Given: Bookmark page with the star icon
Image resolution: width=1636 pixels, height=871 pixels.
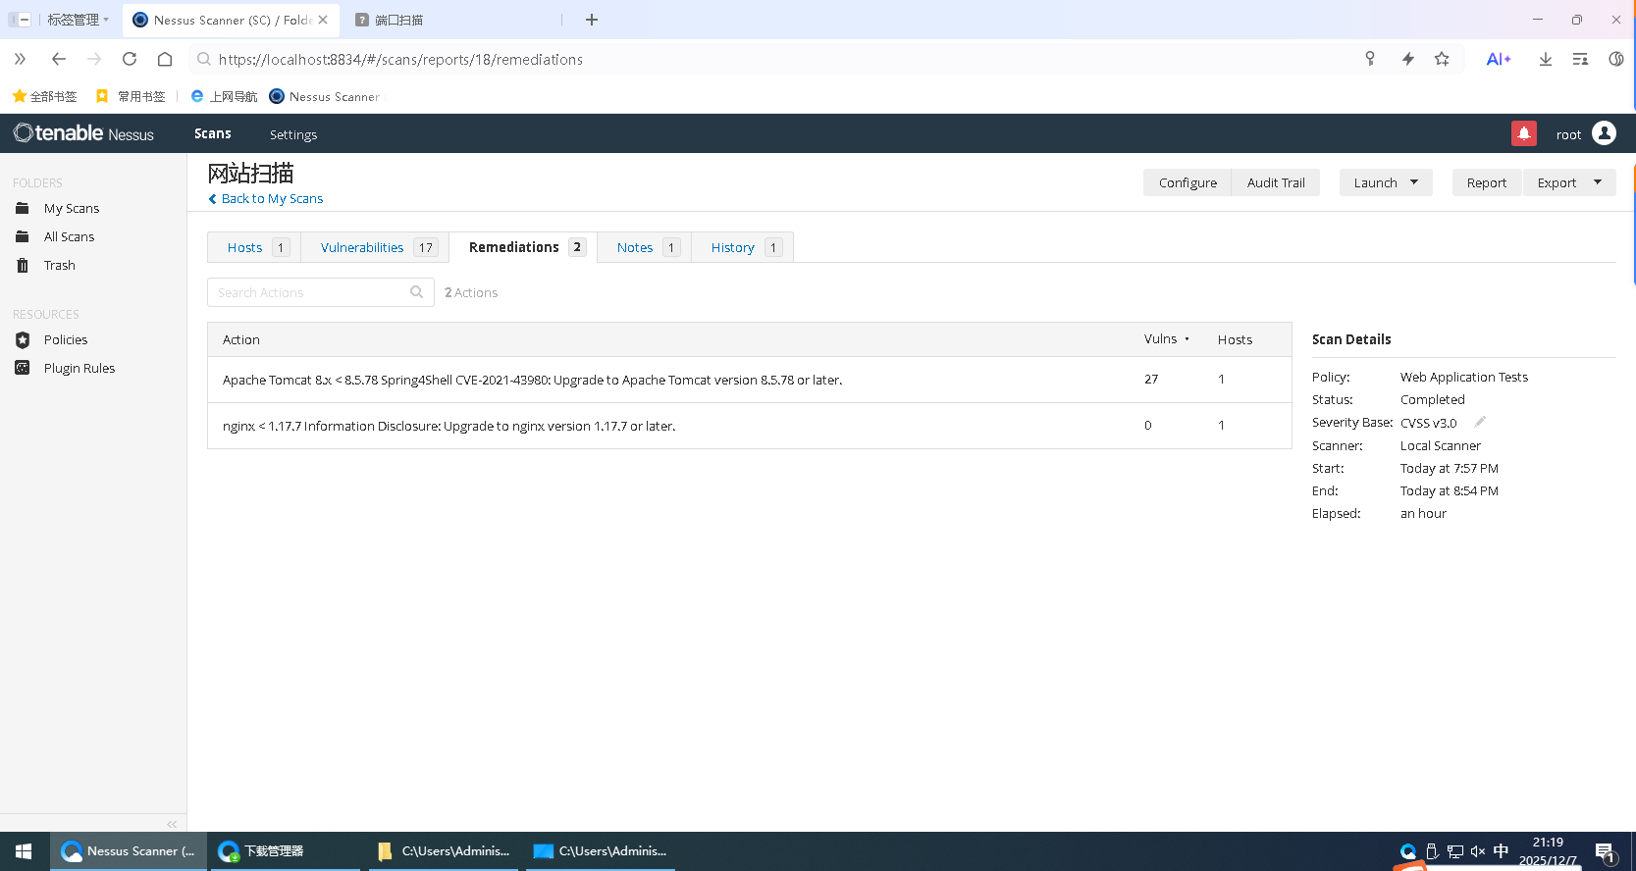Looking at the screenshot, I should click(1442, 59).
